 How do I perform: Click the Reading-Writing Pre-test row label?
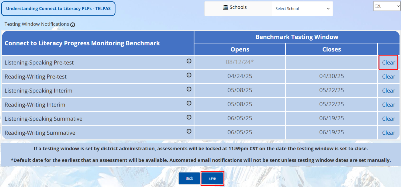pos(36,77)
